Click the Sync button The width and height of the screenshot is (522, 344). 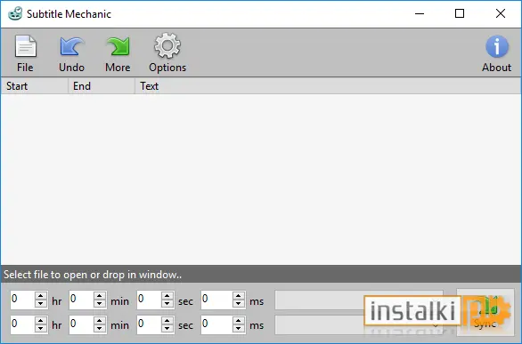(485, 312)
